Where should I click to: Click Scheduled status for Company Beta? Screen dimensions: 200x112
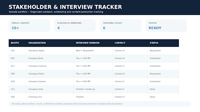click(x=155, y=58)
